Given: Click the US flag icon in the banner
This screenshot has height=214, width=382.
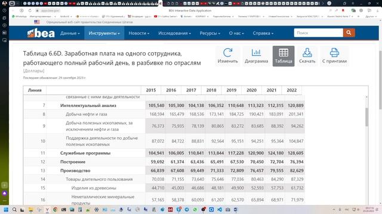Looking at the screenshot, I should point(37,22).
